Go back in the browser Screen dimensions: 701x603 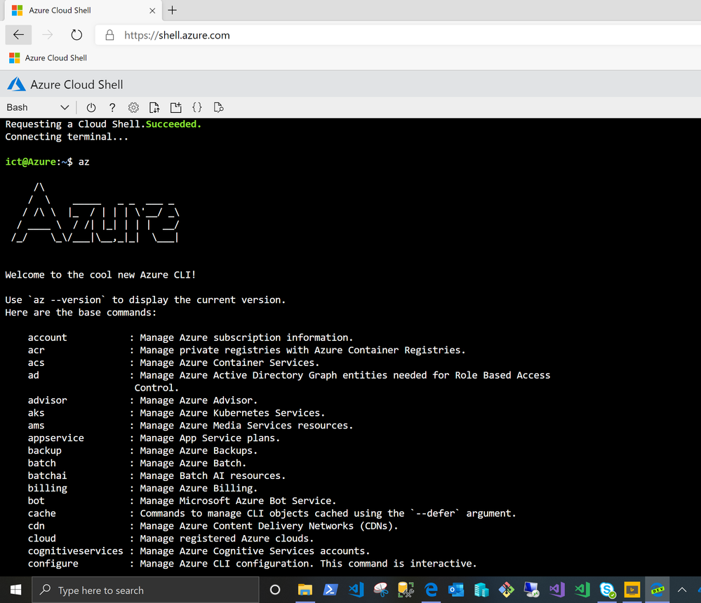[18, 35]
